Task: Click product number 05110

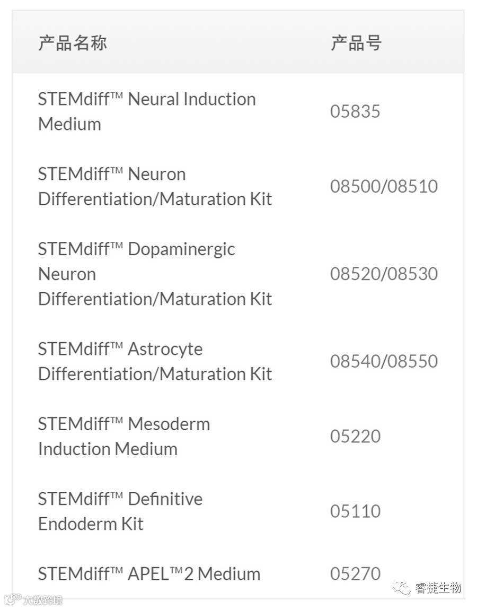Action: [x=355, y=511]
